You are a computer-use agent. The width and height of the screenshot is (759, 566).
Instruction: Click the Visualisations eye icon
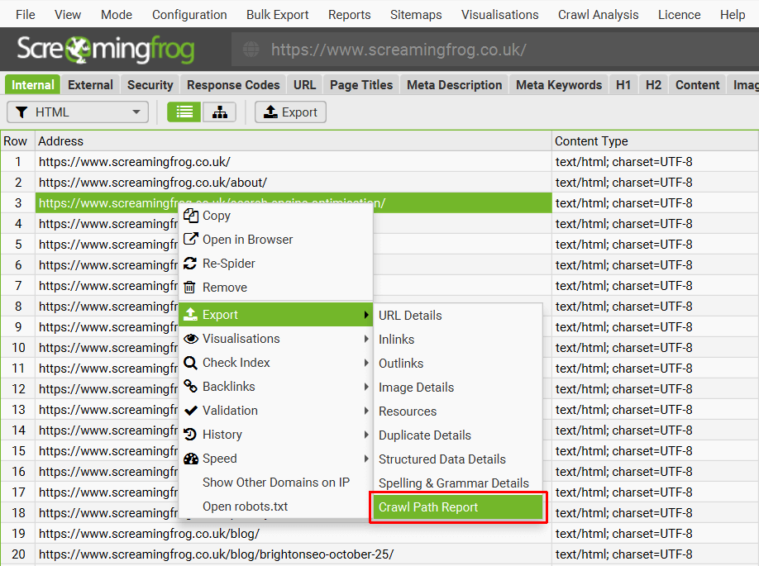(191, 339)
